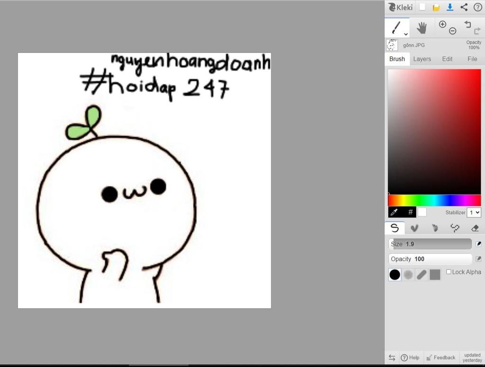Click on the drawing canvas image

144,180
